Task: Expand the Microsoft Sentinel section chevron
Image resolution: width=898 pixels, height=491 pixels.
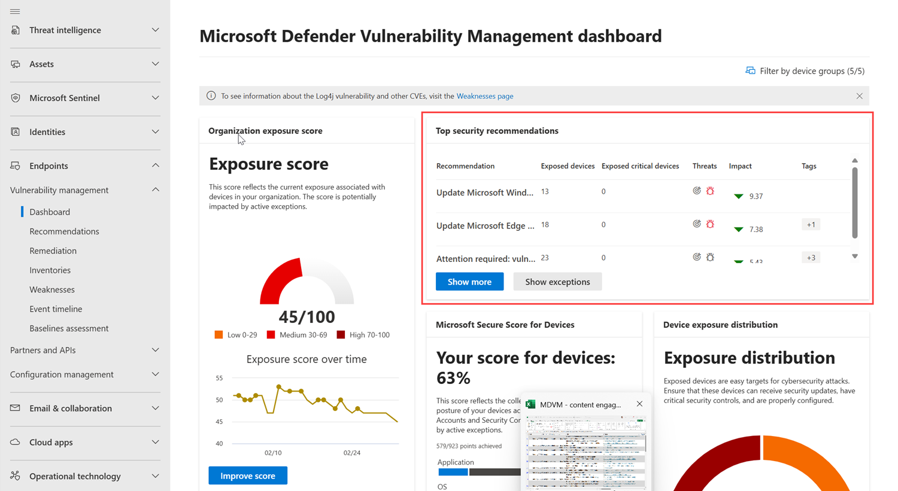Action: click(155, 98)
